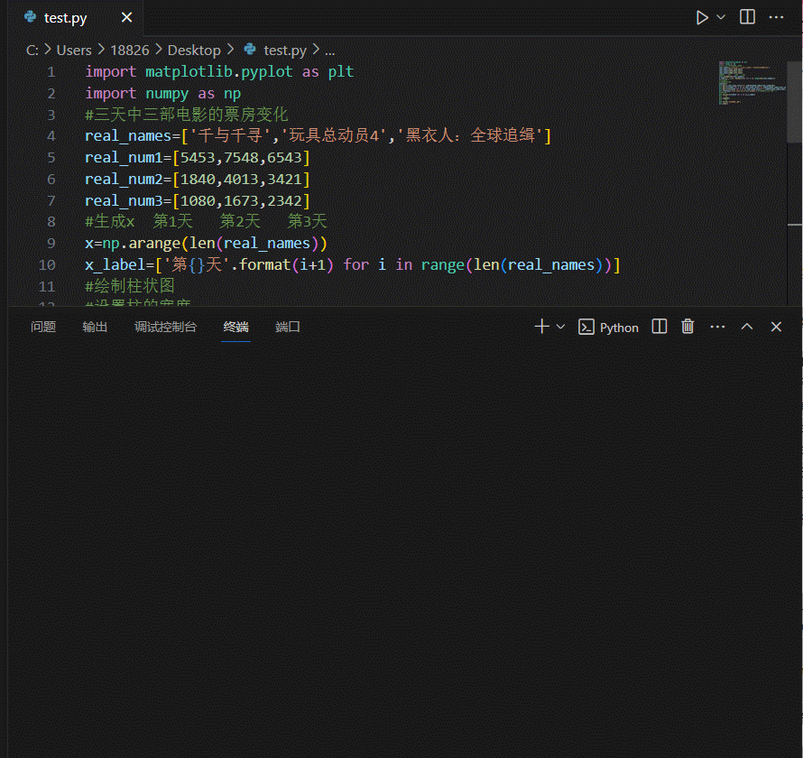Open the new terminal profile dropdown

coord(560,327)
